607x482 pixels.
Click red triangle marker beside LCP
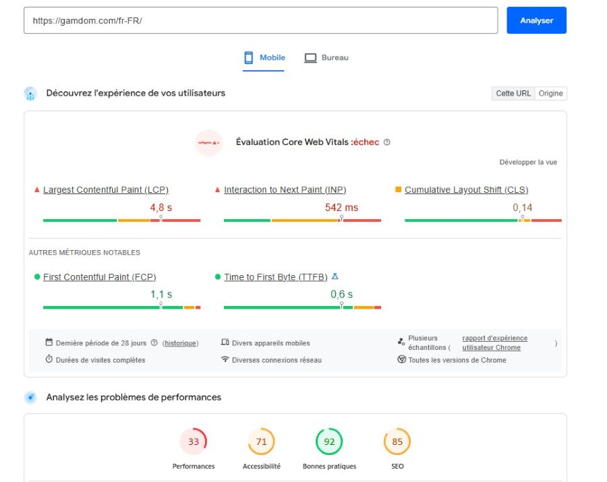point(37,189)
